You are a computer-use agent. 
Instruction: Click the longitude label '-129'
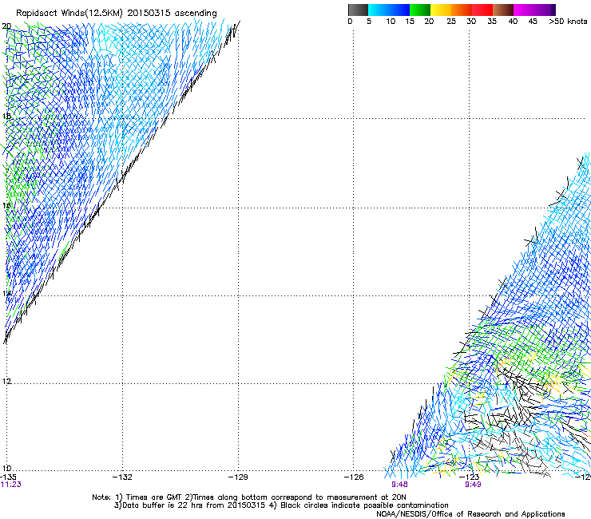(x=238, y=477)
